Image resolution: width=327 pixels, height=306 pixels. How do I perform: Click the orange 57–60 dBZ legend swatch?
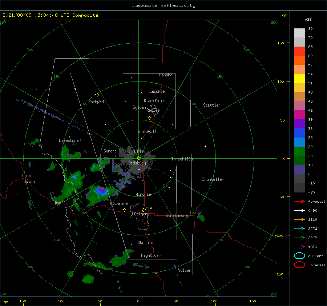click(299, 60)
